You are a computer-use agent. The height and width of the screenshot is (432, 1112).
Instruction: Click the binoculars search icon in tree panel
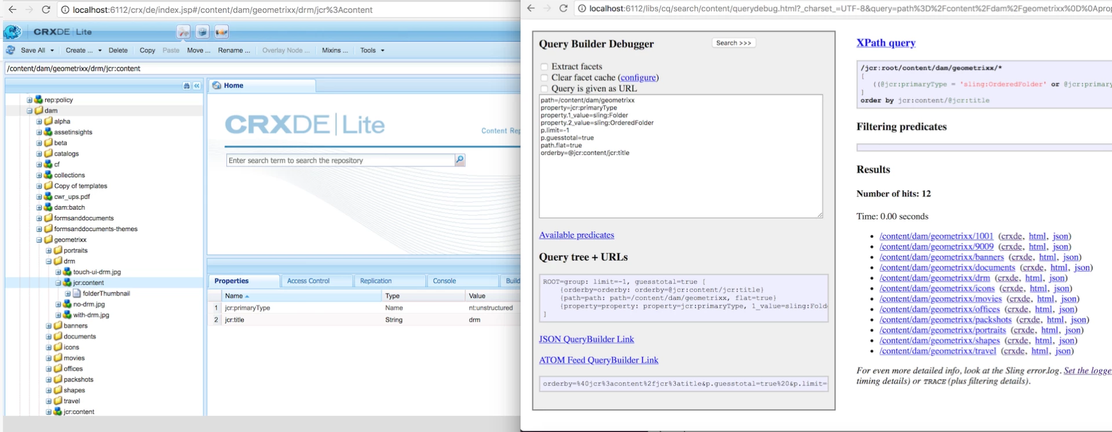pos(186,86)
